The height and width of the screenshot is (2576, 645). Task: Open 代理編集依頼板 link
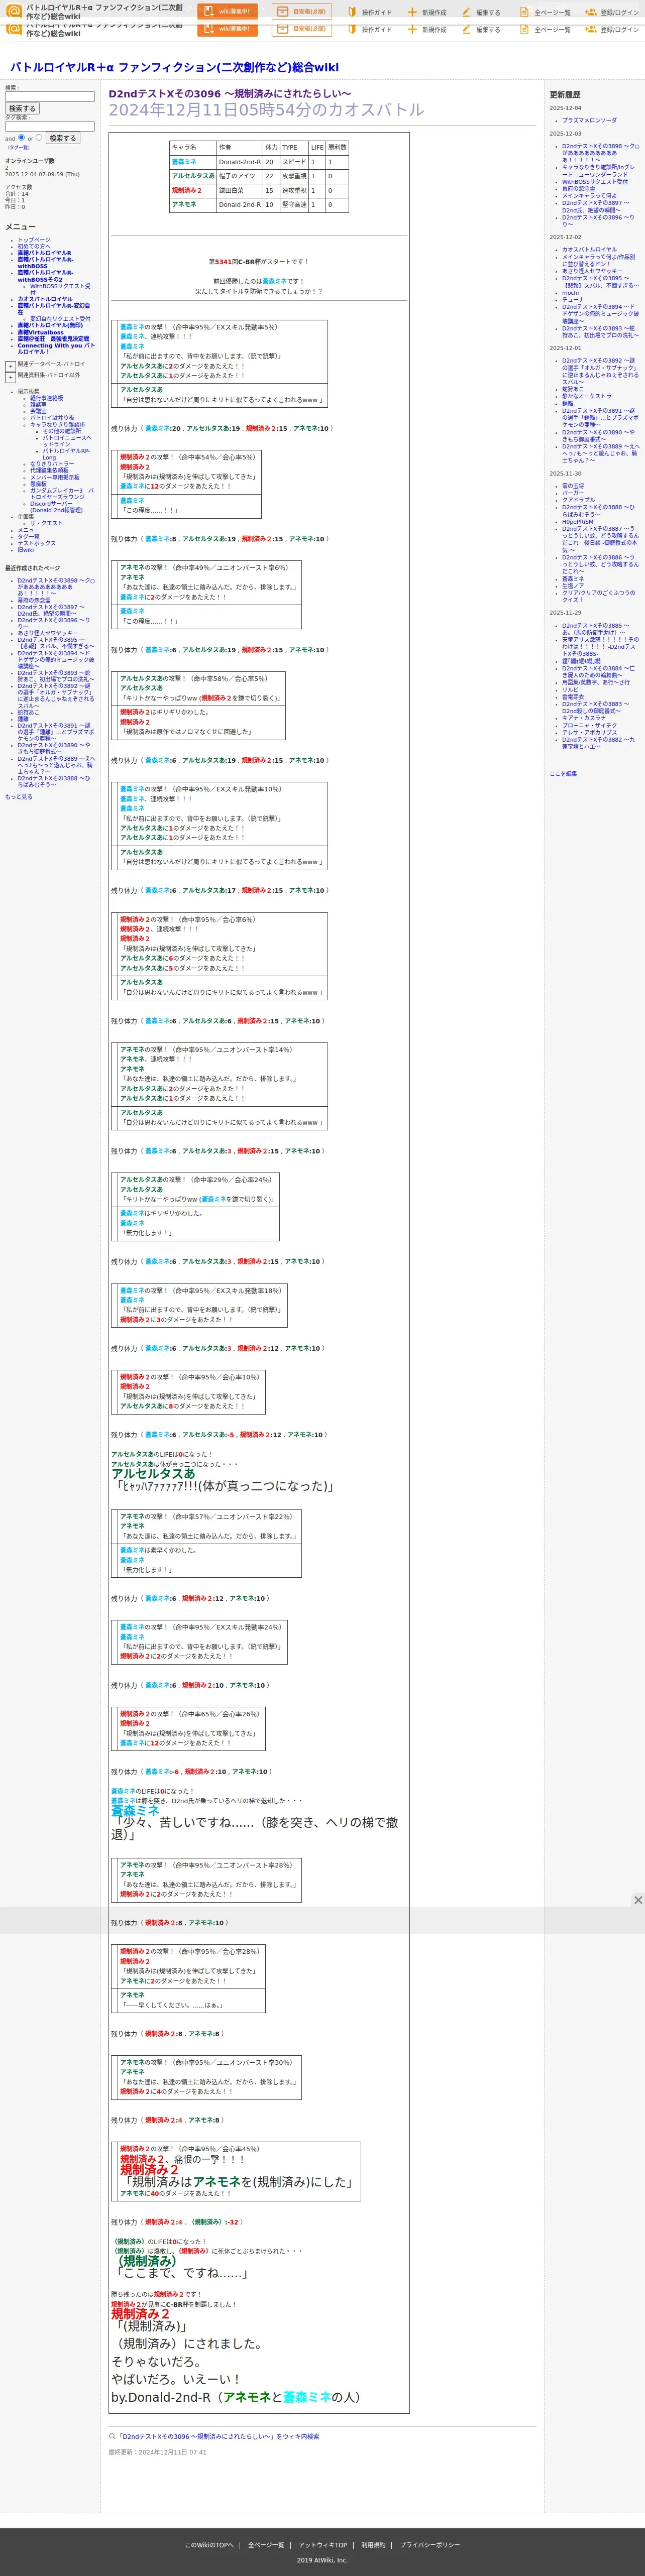click(49, 470)
